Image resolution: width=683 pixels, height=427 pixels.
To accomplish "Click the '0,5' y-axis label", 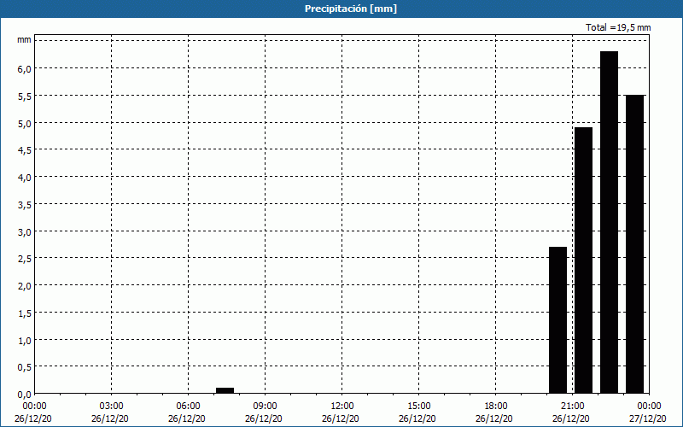I will point(25,367).
